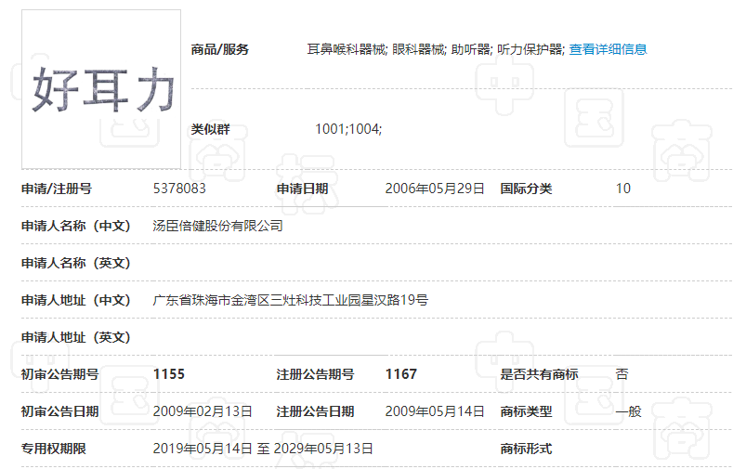Click registration announcement issue number 1167
The image size is (733, 469).
point(400,374)
